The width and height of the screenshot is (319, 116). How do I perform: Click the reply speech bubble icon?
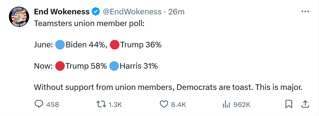tap(39, 104)
